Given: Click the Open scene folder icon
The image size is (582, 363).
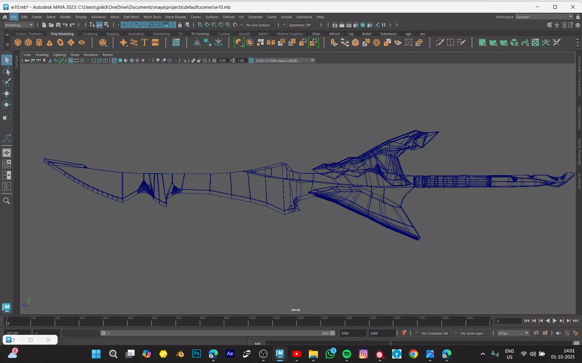Looking at the screenshot, I should tap(51, 25).
